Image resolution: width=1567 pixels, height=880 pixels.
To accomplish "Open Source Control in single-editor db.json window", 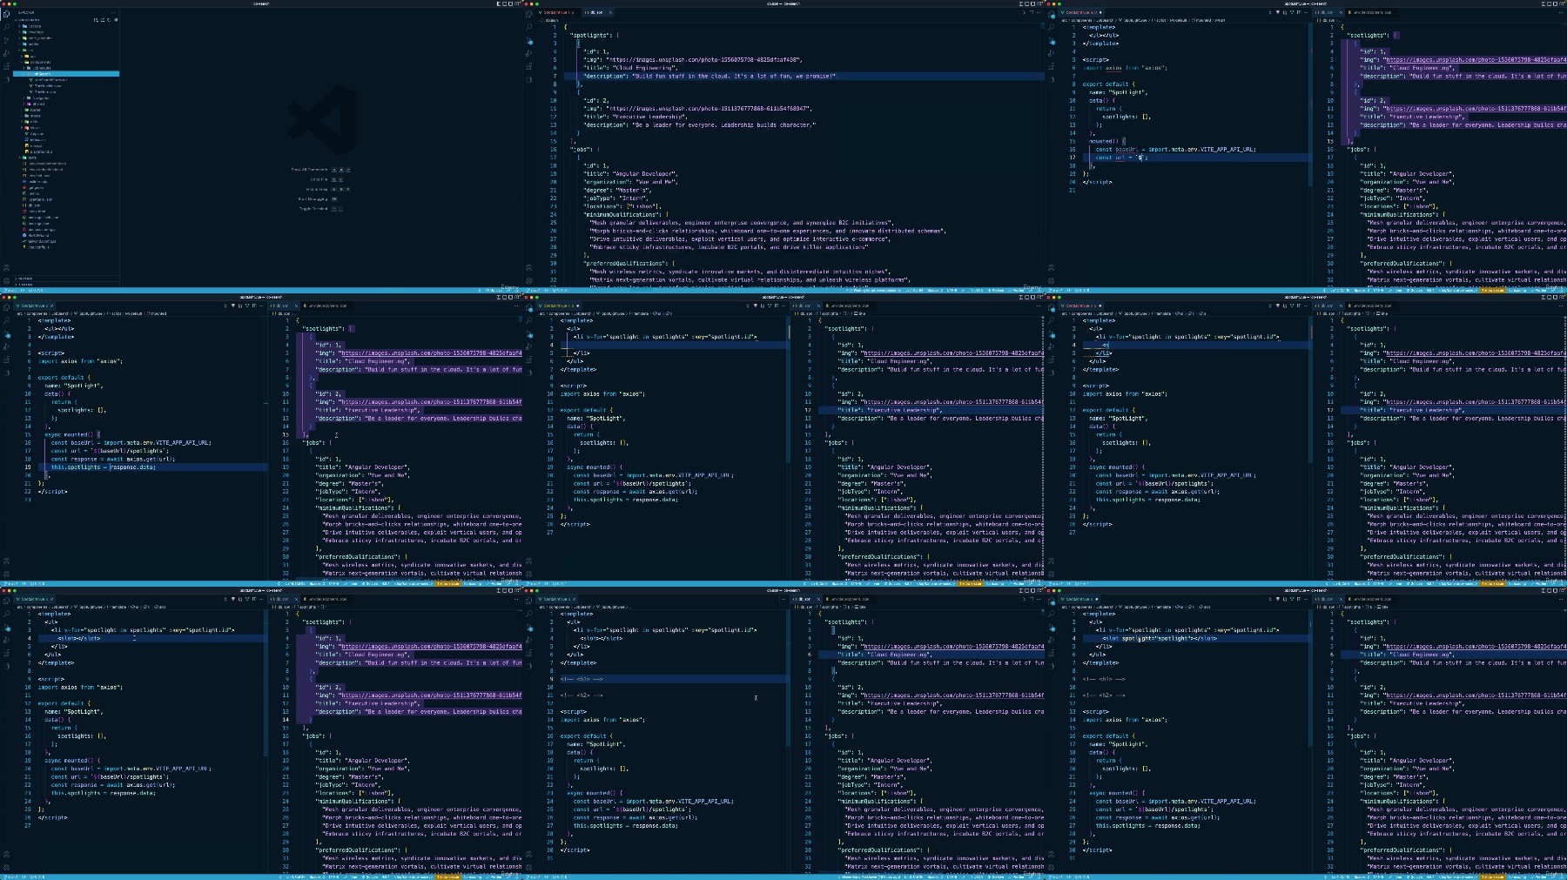I will (529, 40).
